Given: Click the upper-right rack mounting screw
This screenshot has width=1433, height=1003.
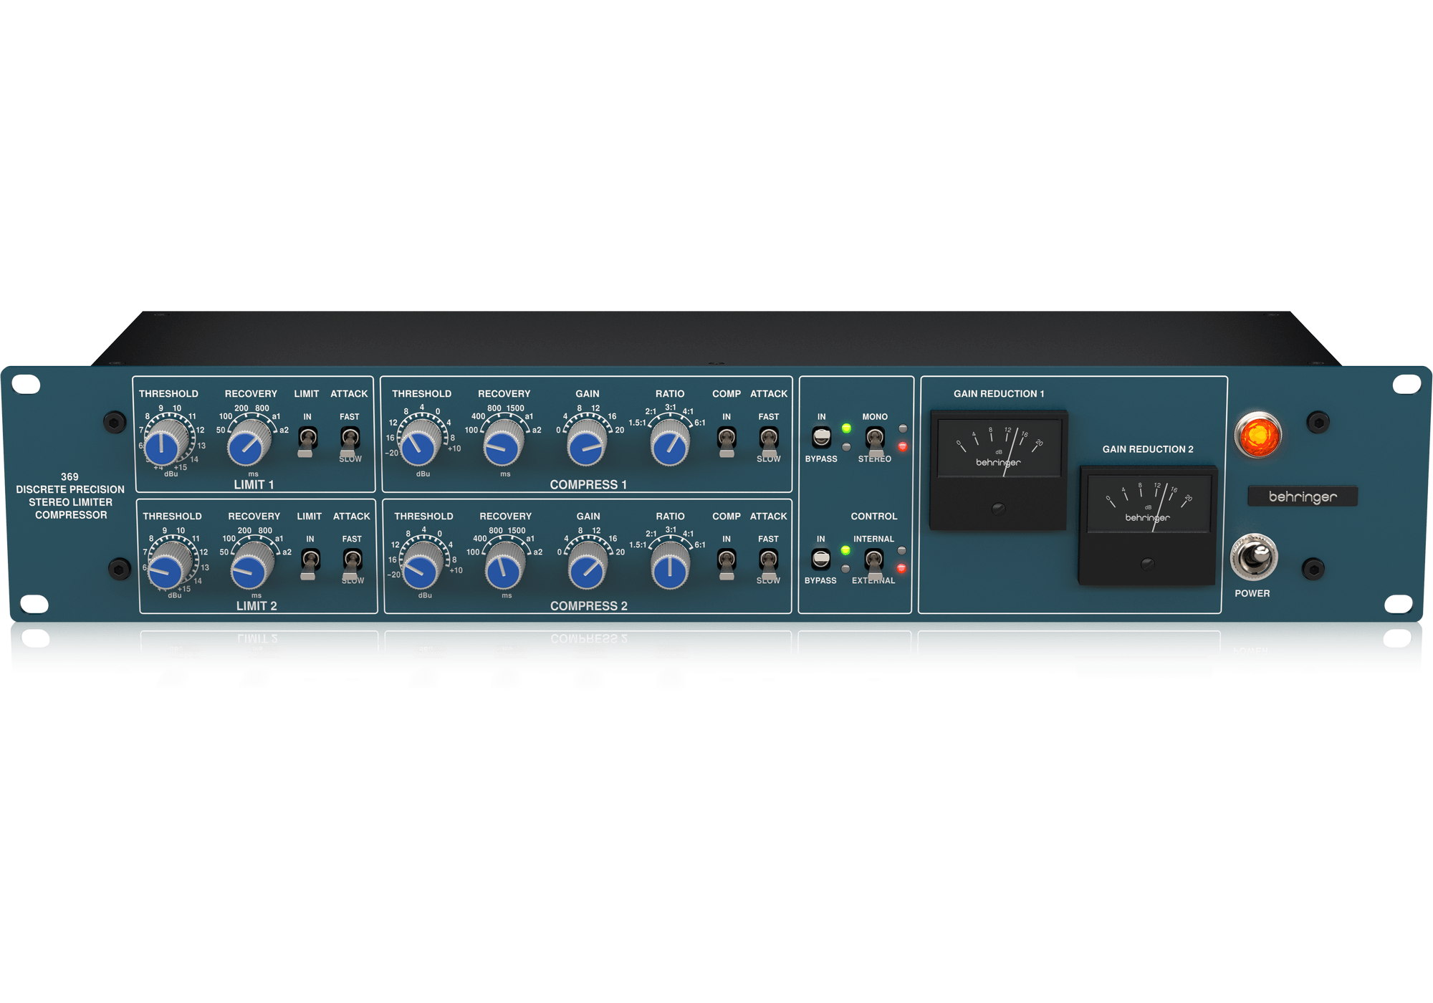Looking at the screenshot, I should pyautogui.click(x=1318, y=422).
